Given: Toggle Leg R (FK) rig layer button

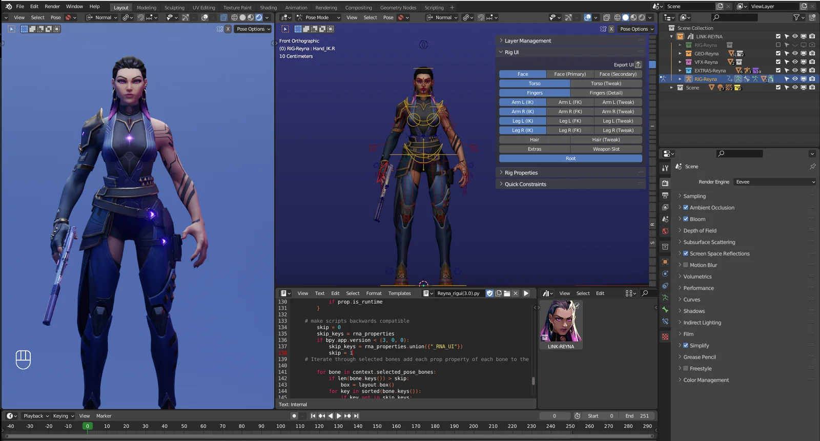Looking at the screenshot, I should (x=570, y=130).
